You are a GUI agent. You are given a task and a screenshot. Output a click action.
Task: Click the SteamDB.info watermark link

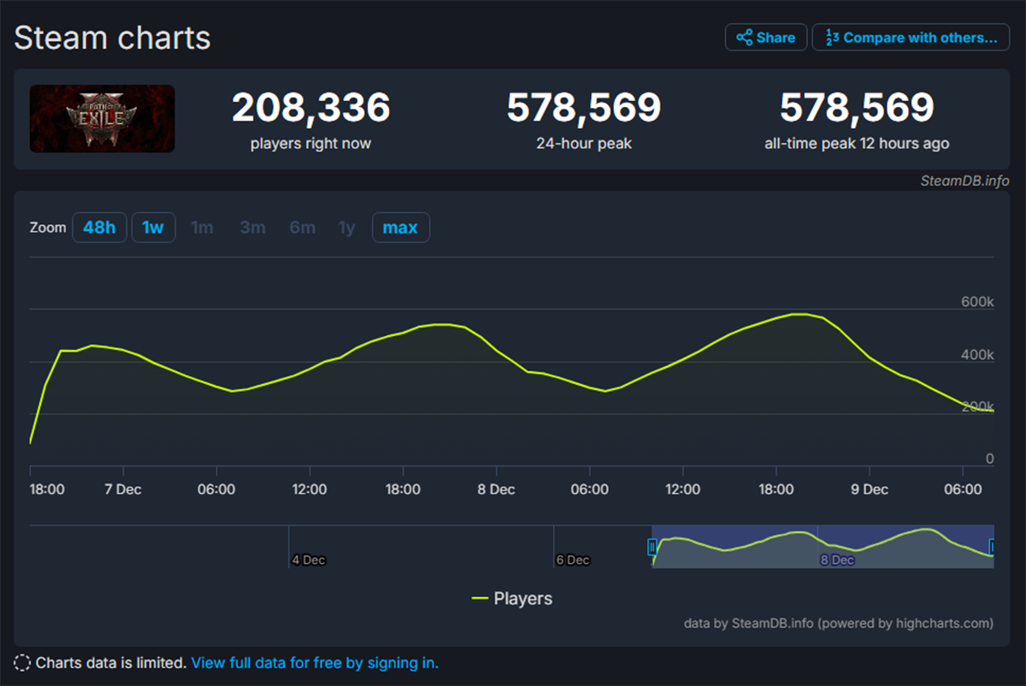pyautogui.click(x=964, y=180)
